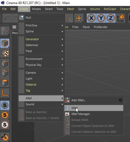Expand the Light submenu

point(41,79)
